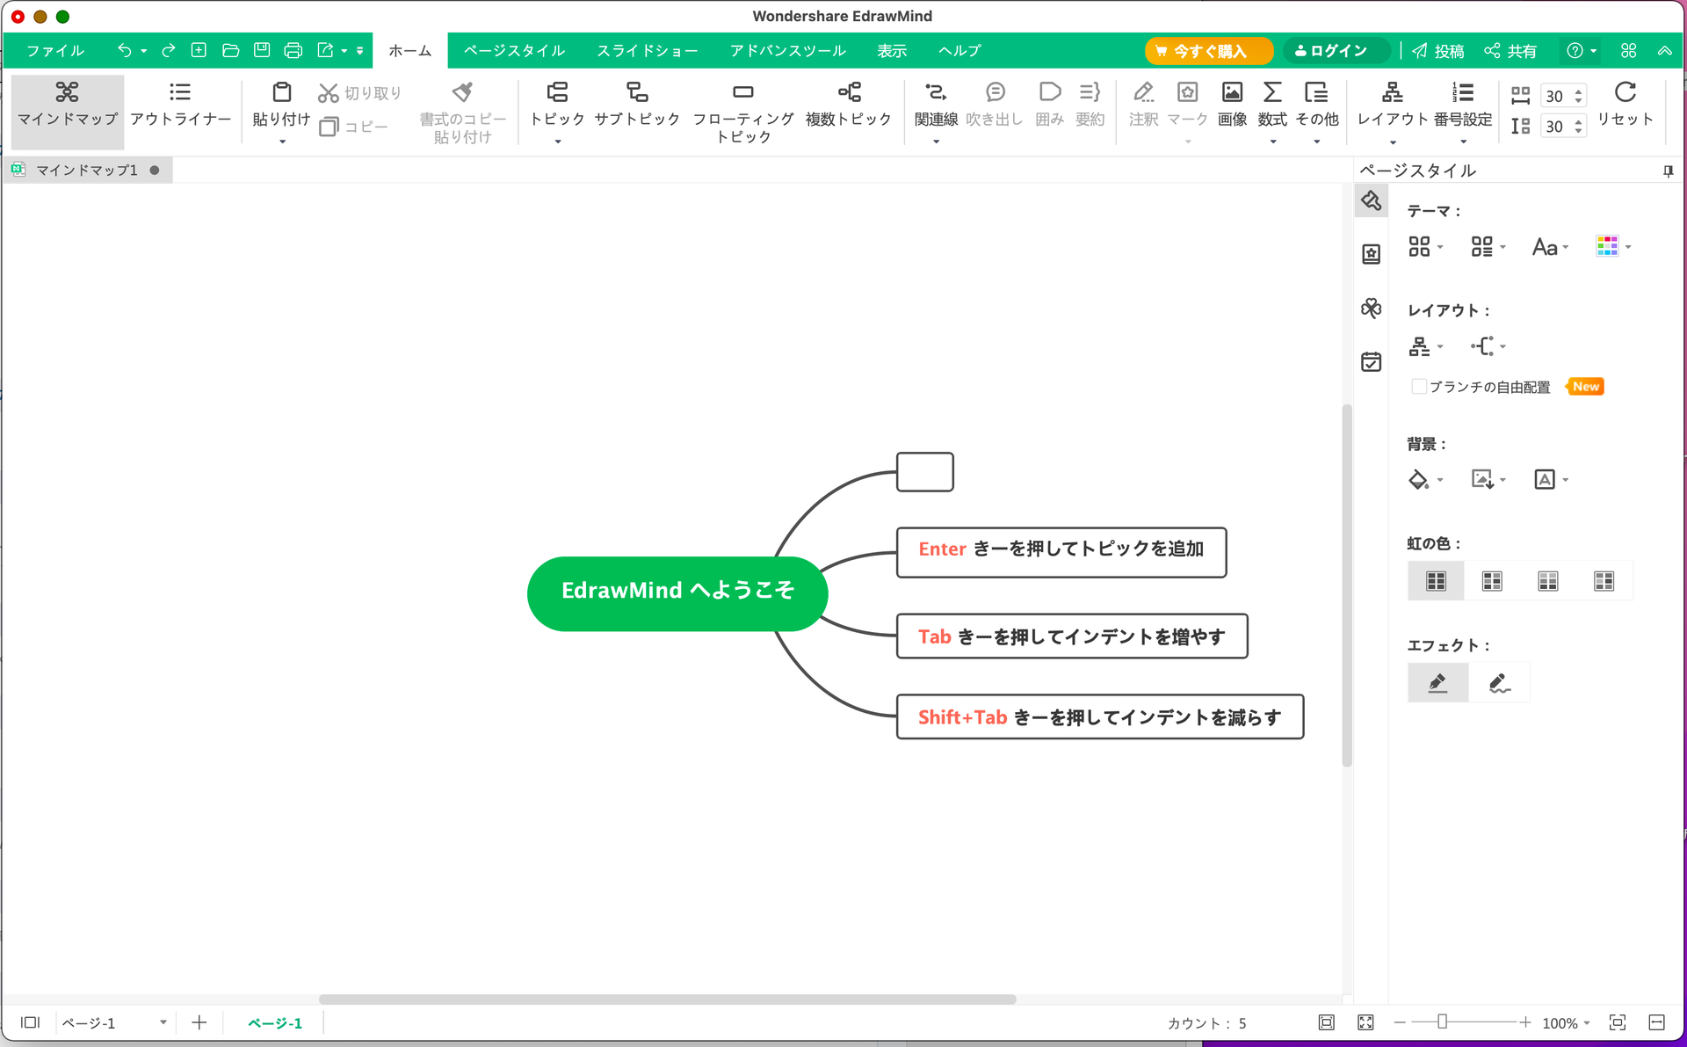Select the hand-drawn sketch effect option
The width and height of the screenshot is (1687, 1047).
1499,683
